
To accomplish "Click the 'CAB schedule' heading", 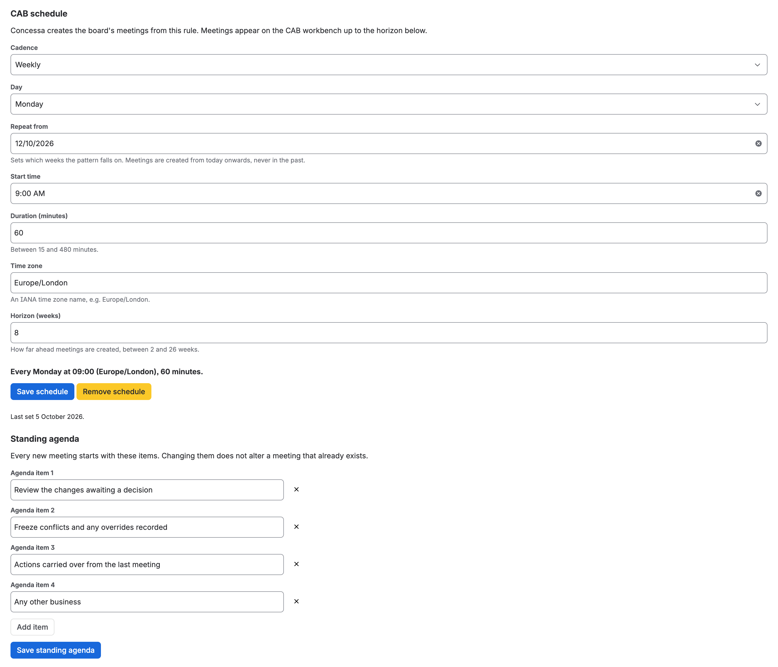I will click(x=39, y=13).
